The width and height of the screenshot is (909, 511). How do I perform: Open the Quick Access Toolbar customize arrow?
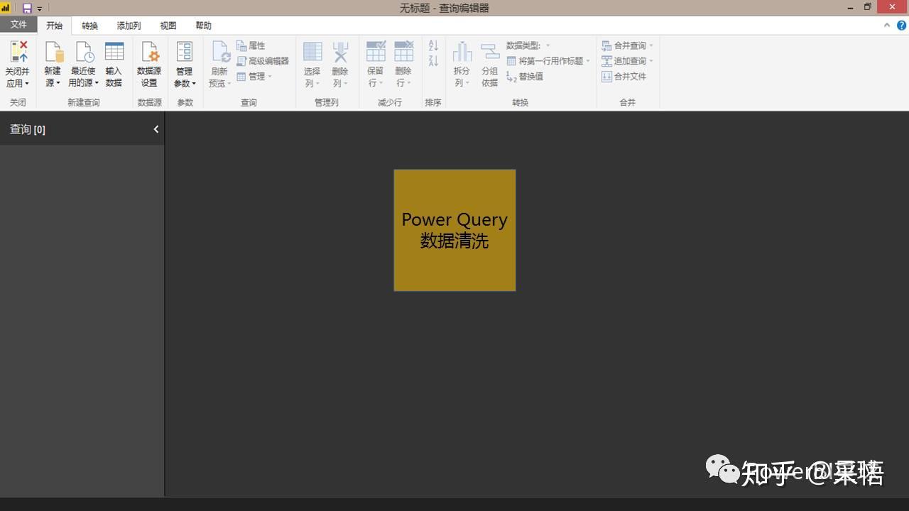(x=40, y=9)
